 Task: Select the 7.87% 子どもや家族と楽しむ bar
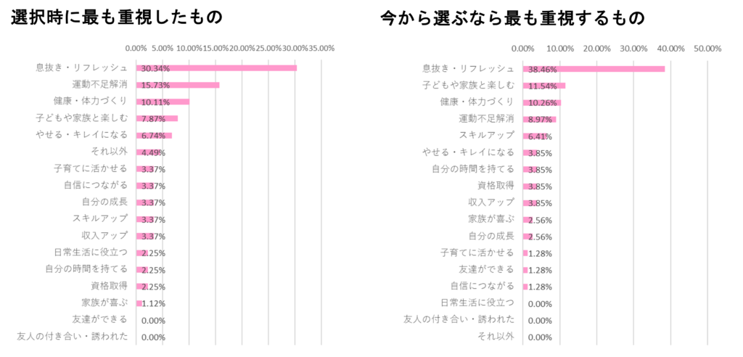pos(157,118)
